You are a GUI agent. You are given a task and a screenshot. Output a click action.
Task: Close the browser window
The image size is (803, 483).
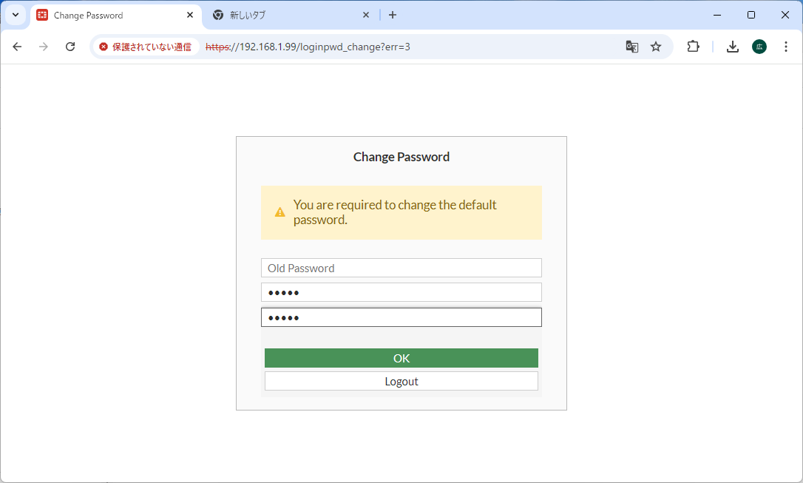pyautogui.click(x=785, y=15)
